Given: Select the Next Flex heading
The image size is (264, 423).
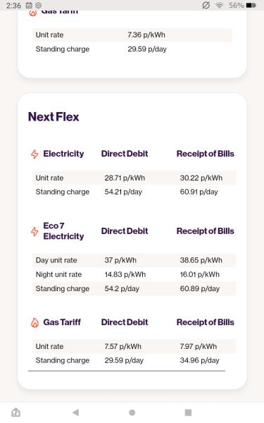Looking at the screenshot, I should [x=54, y=117].
